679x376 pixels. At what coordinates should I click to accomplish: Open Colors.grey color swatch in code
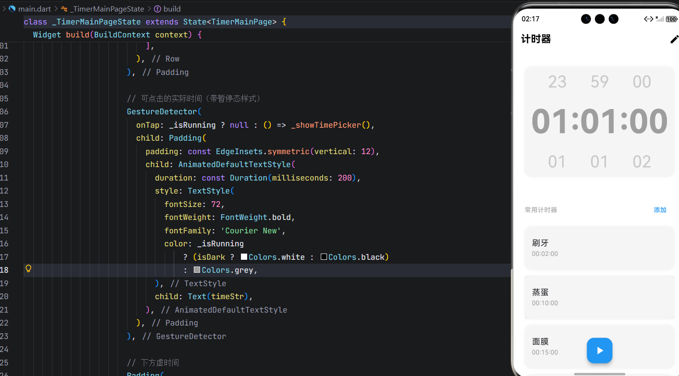click(197, 270)
